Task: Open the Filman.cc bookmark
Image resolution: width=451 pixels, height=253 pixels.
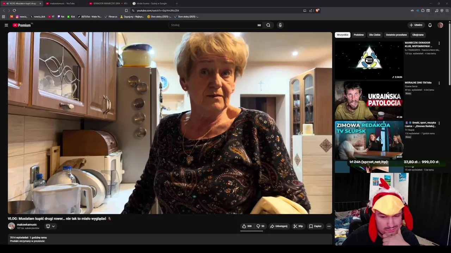Action: click(x=111, y=17)
